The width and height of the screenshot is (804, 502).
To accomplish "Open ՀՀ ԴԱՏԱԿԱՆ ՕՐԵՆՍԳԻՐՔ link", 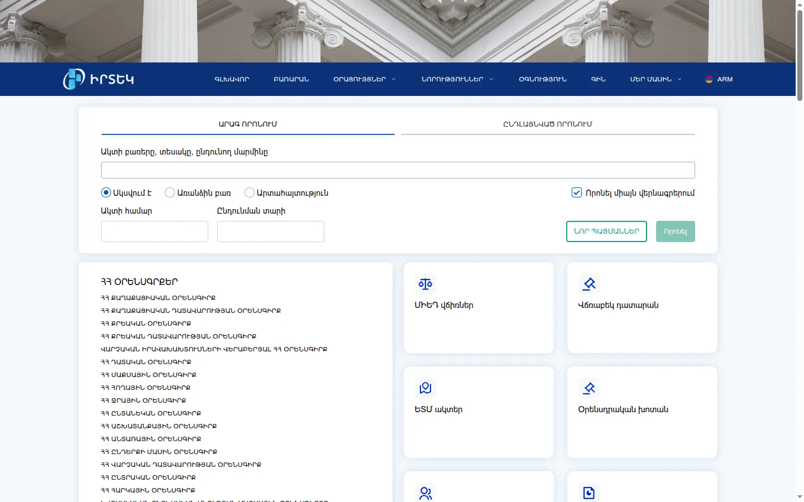I will 146,362.
